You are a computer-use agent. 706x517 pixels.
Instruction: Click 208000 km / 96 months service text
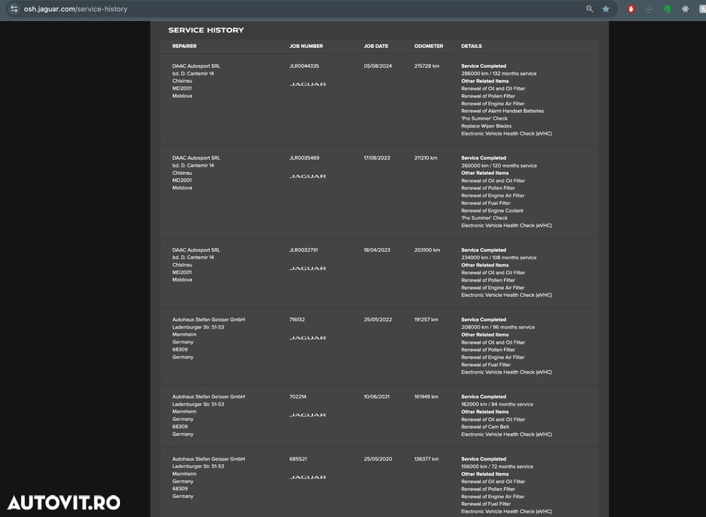[498, 327]
